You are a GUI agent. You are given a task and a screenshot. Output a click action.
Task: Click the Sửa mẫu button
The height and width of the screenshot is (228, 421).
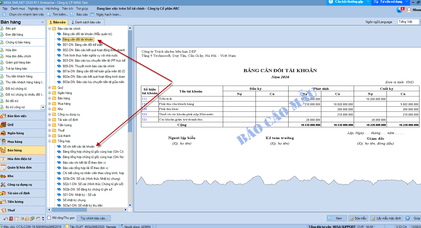point(358,218)
